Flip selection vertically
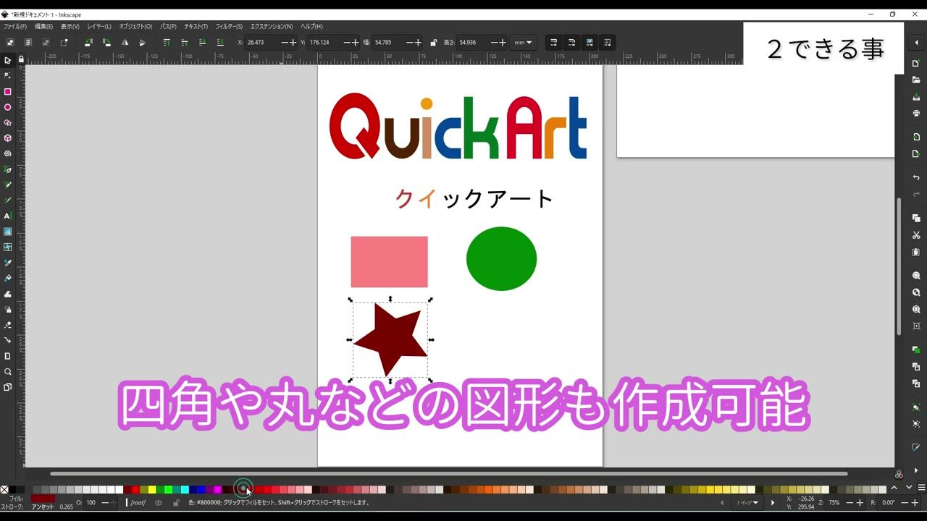Viewport: 927px width, 521px height. coord(142,43)
